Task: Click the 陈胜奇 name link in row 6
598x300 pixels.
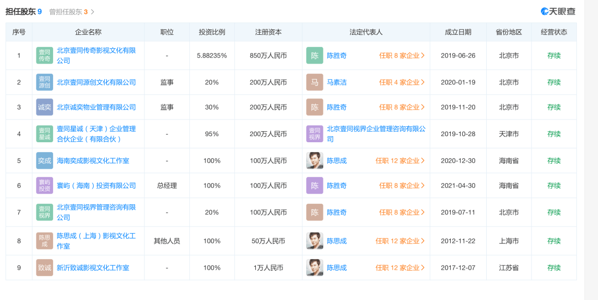Action: 337,185
